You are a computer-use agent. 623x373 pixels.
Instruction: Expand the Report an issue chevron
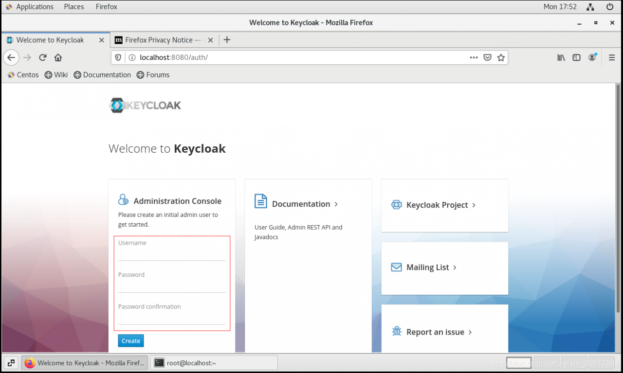(470, 332)
